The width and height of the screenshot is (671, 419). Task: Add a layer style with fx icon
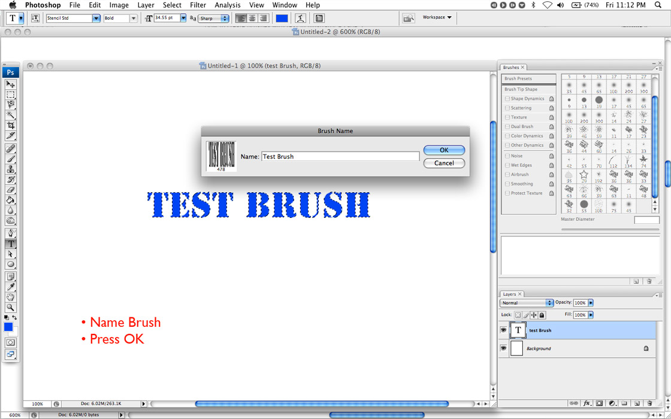pos(587,403)
